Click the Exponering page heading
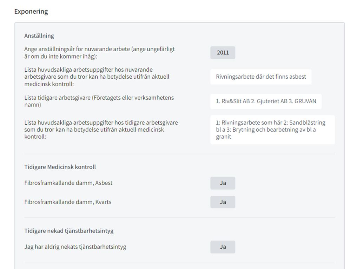This screenshot has height=269, width=350. 31,12
